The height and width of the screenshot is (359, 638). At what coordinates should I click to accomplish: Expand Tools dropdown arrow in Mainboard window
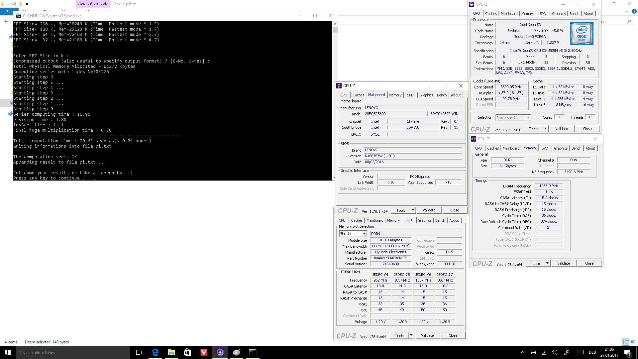pyautogui.click(x=413, y=210)
